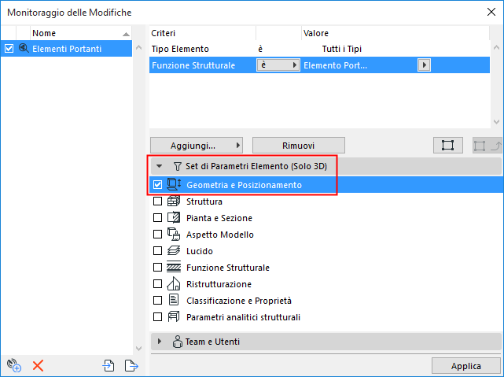Collapse the Set di Parametri Elemento section
This screenshot has width=504, height=377.
[x=160, y=167]
